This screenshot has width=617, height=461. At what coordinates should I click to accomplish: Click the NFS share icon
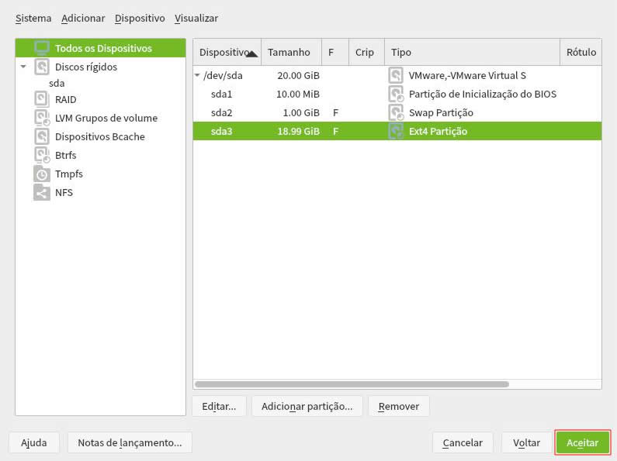pyautogui.click(x=42, y=192)
